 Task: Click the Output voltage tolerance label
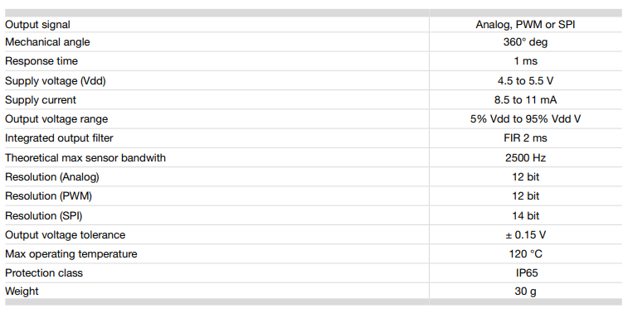65,234
